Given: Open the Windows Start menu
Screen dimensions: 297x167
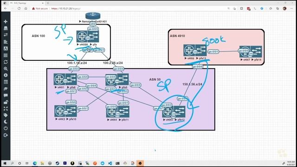Looking at the screenshot, I should 5,163.
